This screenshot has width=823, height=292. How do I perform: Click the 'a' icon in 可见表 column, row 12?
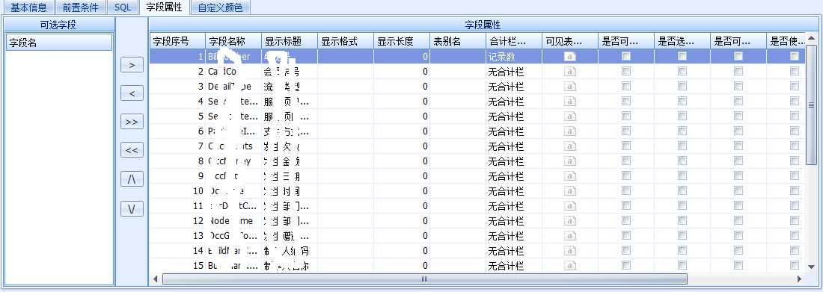click(x=570, y=221)
